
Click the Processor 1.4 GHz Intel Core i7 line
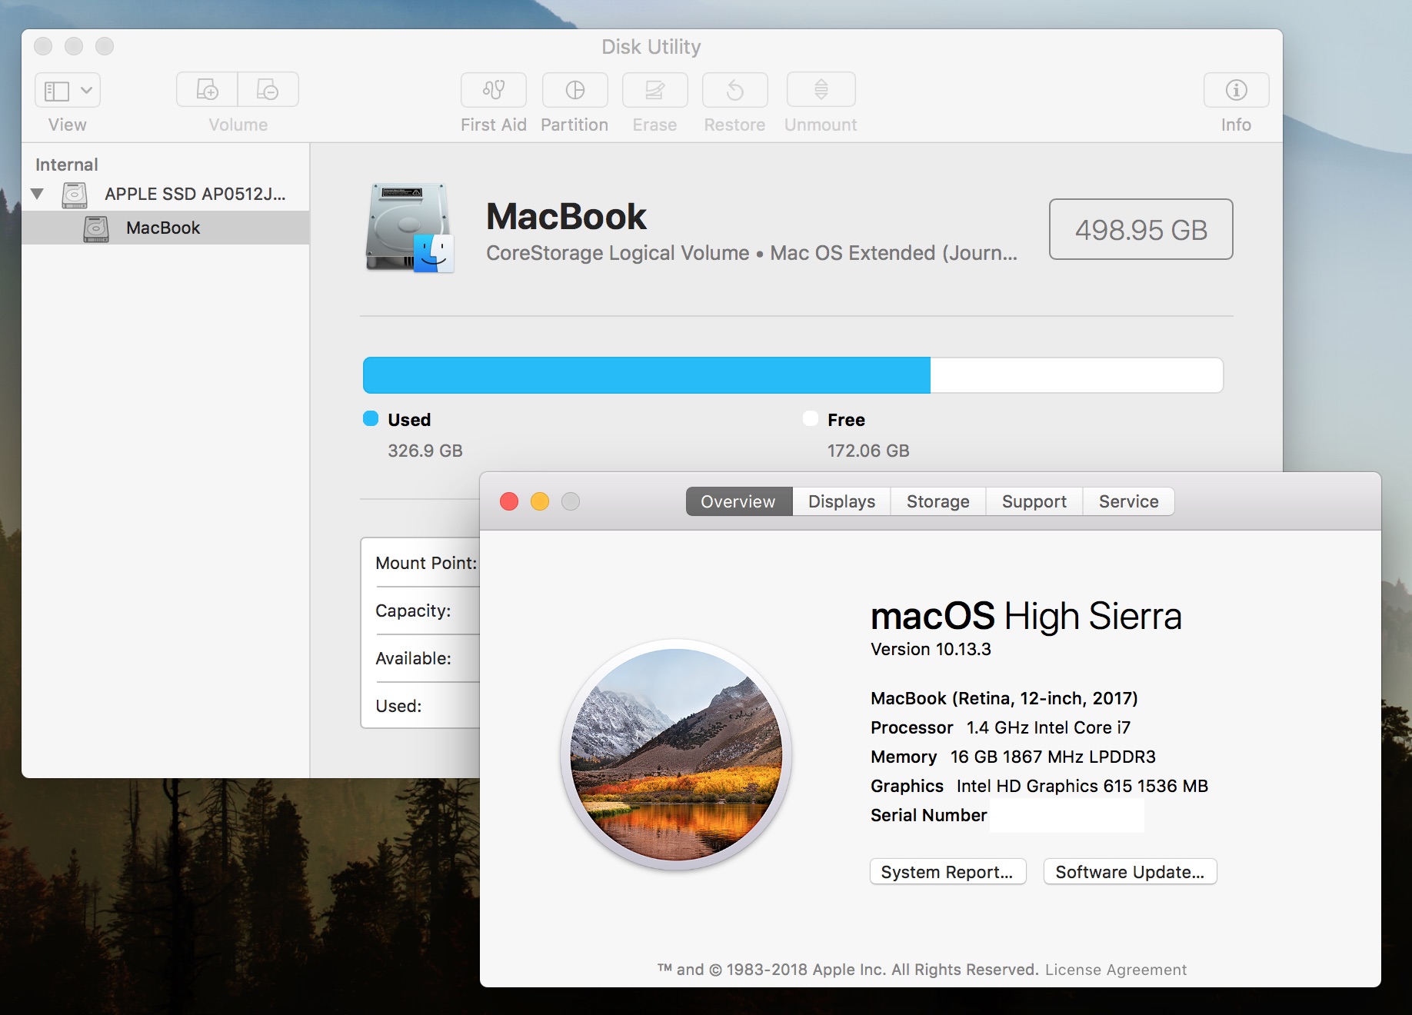[x=1001, y=727]
